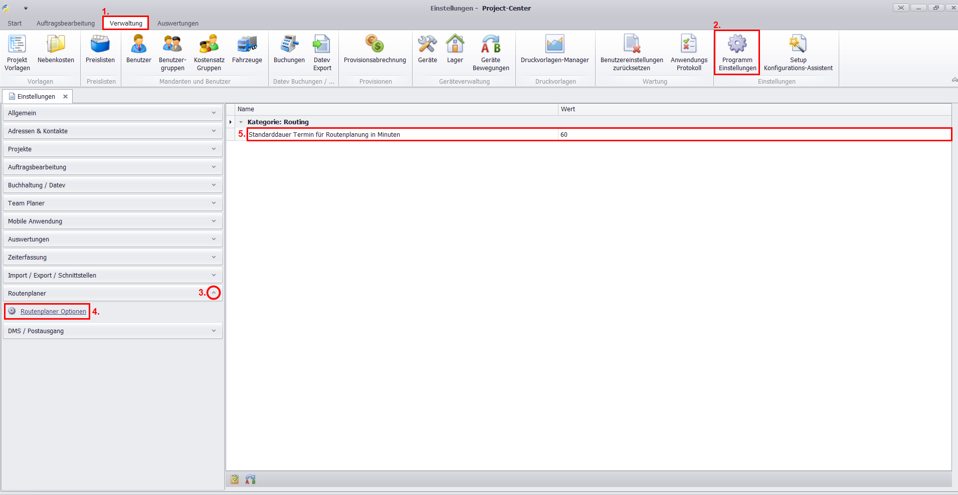Switch to the Auswertungen ribbon tab
Image resolution: width=958 pixels, height=495 pixels.
(x=177, y=24)
